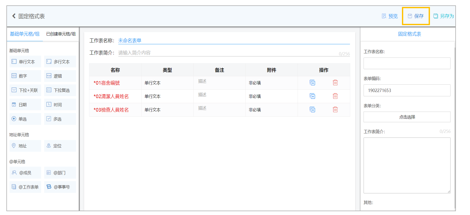Click 非必填 in the 03檢查人員姓名 row

(x=255, y=110)
